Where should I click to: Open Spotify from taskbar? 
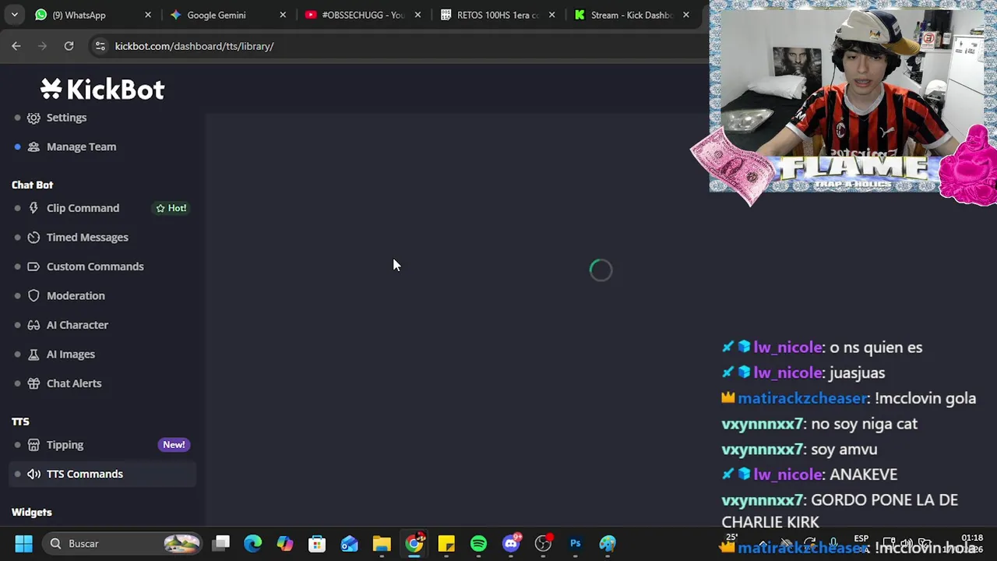(478, 544)
